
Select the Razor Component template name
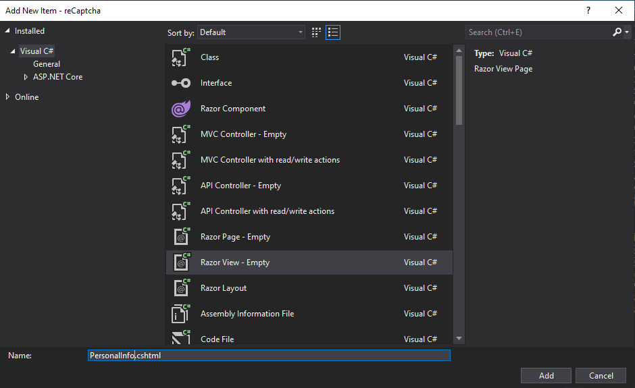click(233, 109)
